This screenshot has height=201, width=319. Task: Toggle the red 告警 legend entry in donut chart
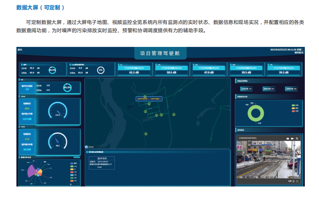294,111
